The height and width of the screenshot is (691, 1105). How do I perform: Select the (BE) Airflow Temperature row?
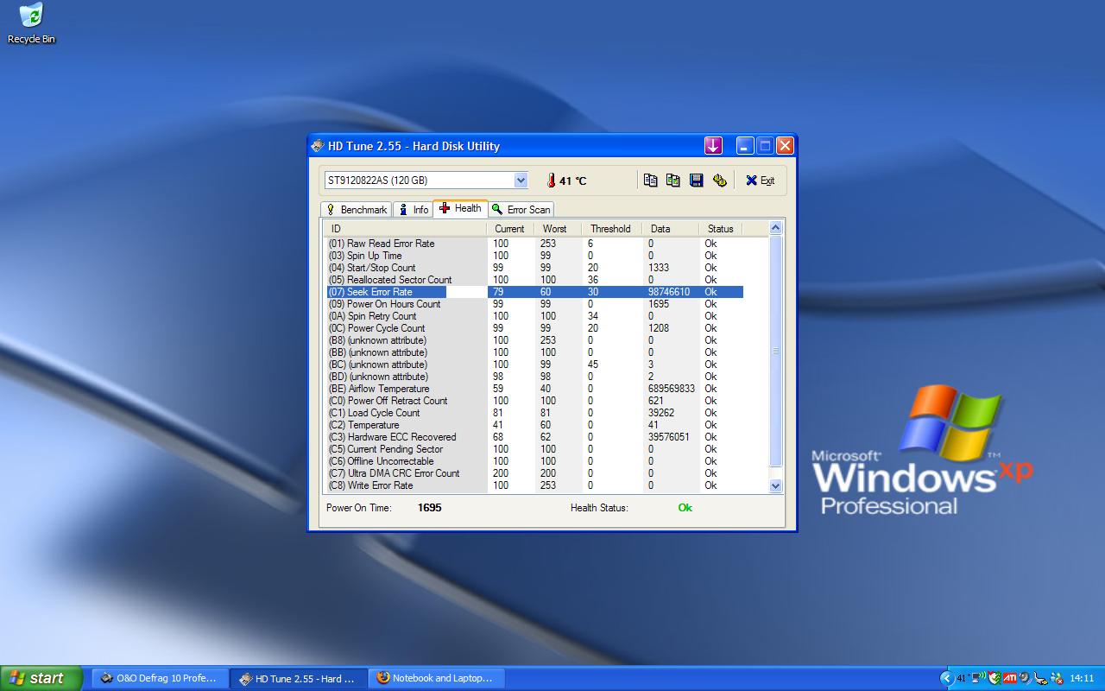tap(534, 389)
